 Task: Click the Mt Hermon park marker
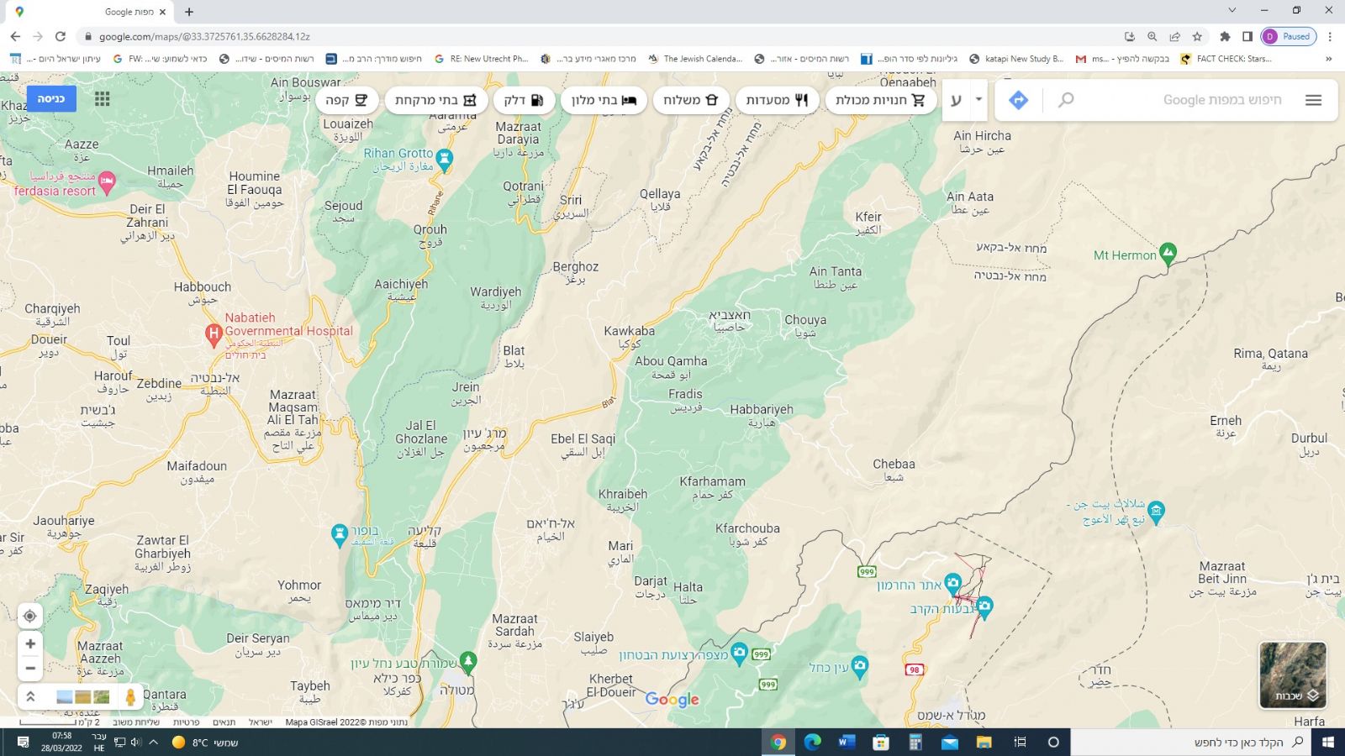[x=1168, y=253]
